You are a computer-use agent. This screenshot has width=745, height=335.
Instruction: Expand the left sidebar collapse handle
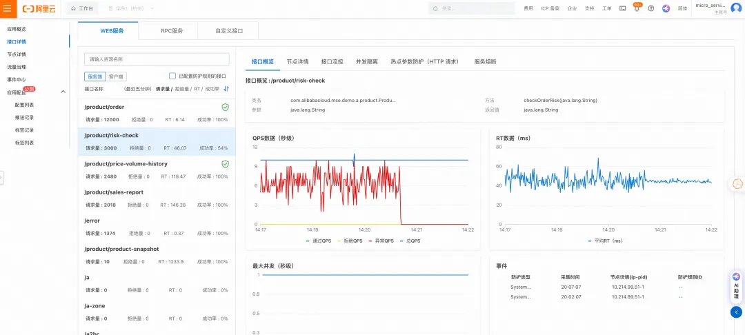coord(1,177)
